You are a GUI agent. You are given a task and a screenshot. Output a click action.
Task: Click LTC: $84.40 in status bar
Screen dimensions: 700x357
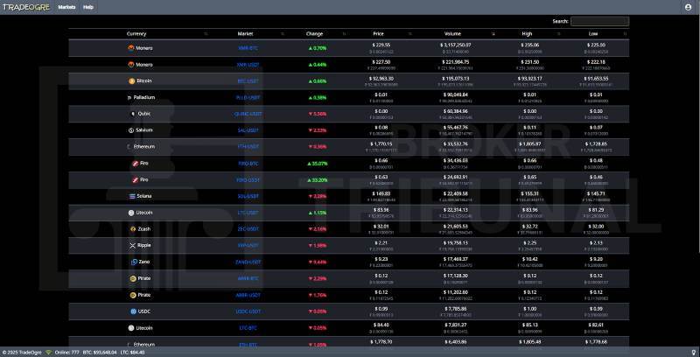133,352
